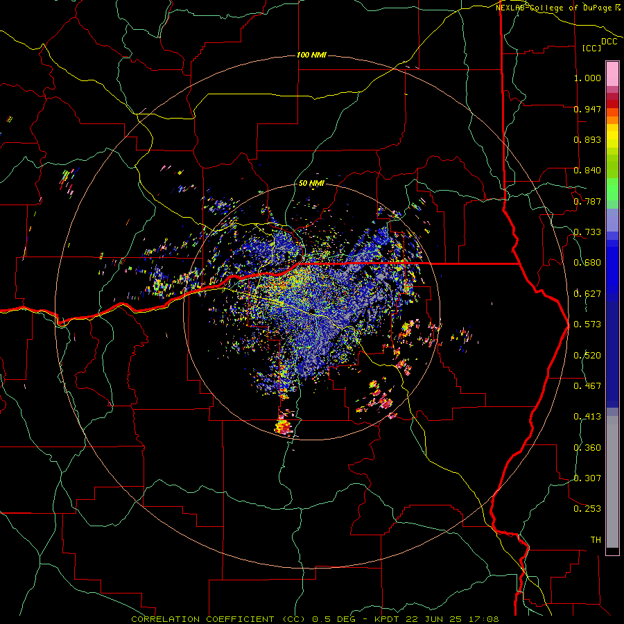This screenshot has width=624, height=624.
Task: Click the 0.573 legend value
Action: point(587,324)
